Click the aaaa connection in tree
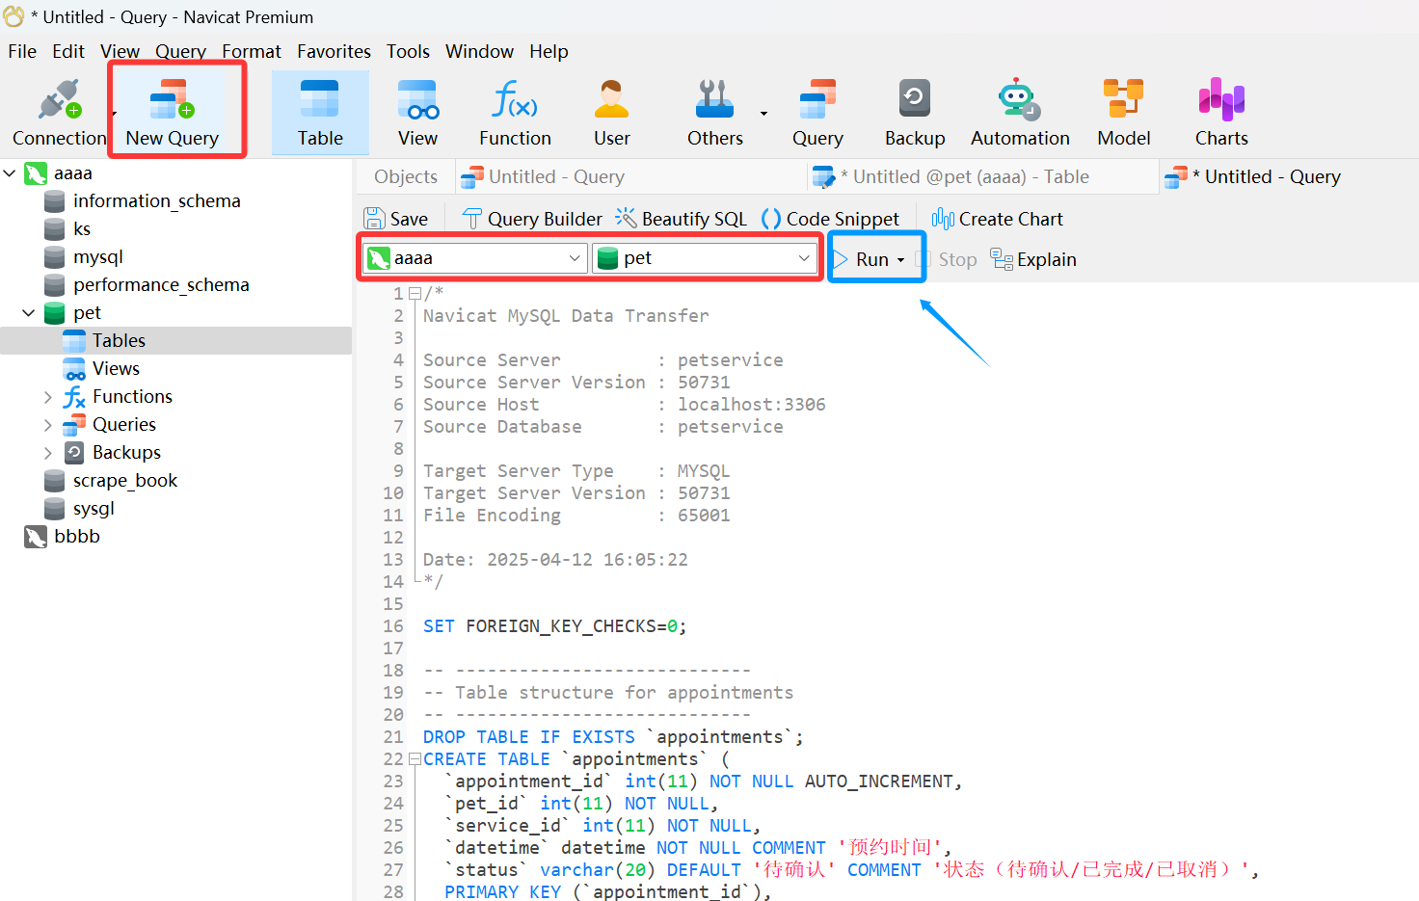This screenshot has width=1419, height=901. pyautogui.click(x=72, y=173)
